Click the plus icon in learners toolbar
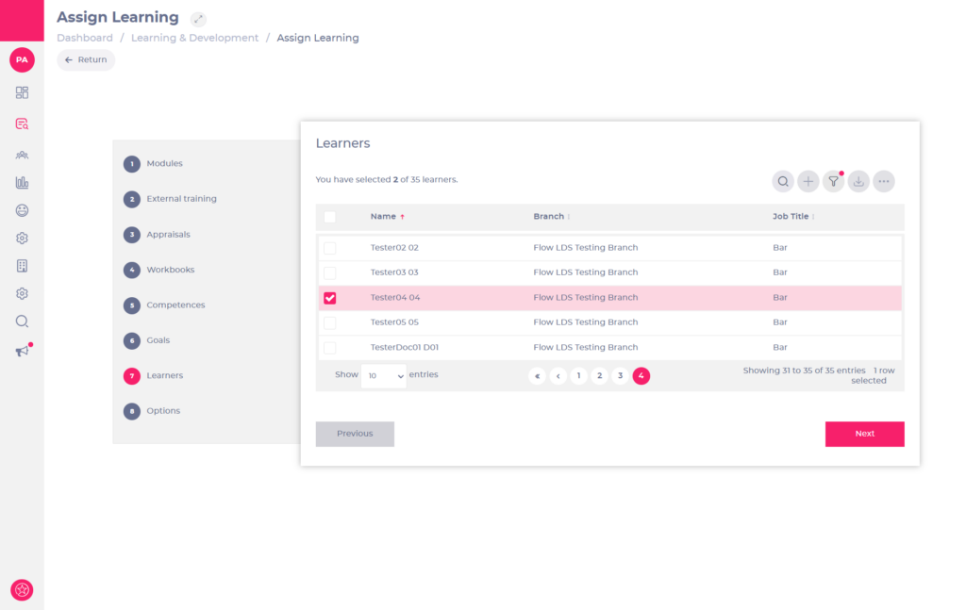The width and height of the screenshot is (966, 610). (x=808, y=182)
